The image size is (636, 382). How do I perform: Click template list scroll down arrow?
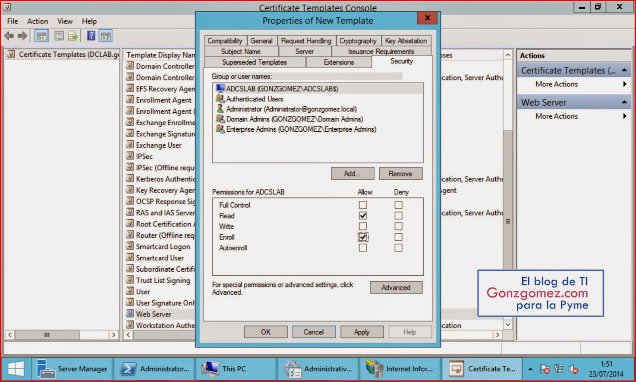click(x=508, y=324)
